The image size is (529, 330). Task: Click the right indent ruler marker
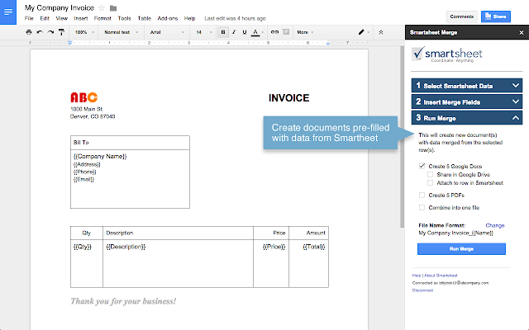pos(328,44)
